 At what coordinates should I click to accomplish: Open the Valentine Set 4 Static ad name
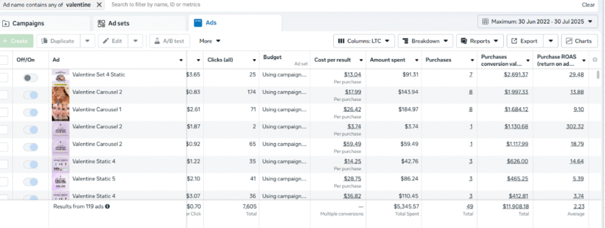[99, 75]
